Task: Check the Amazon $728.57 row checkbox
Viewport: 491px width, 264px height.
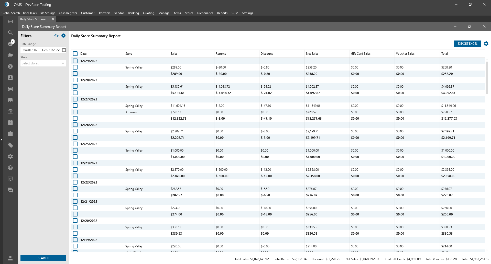Action: 75,112
